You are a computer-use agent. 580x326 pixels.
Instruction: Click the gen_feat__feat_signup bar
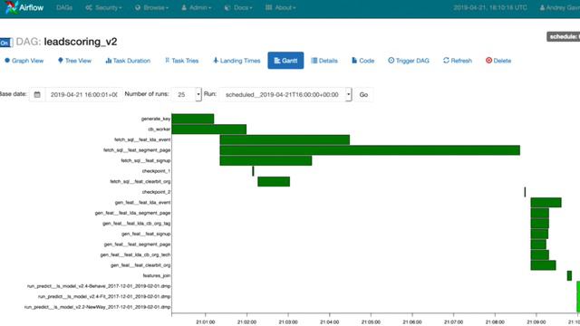[x=539, y=234]
